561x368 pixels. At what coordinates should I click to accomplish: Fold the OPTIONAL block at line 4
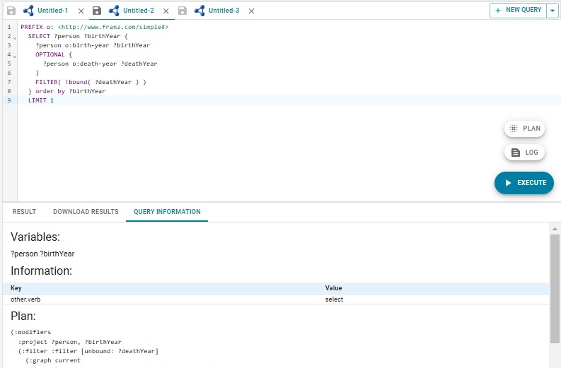[14, 55]
